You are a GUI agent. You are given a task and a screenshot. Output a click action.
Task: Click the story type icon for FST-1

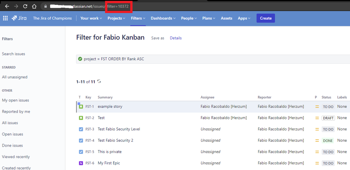(81, 106)
